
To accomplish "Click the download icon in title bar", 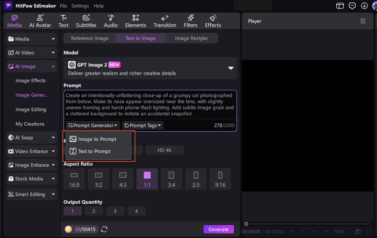I will point(364,6).
